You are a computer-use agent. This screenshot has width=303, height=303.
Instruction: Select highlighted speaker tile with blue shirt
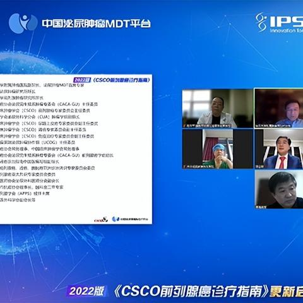click(x=279, y=108)
